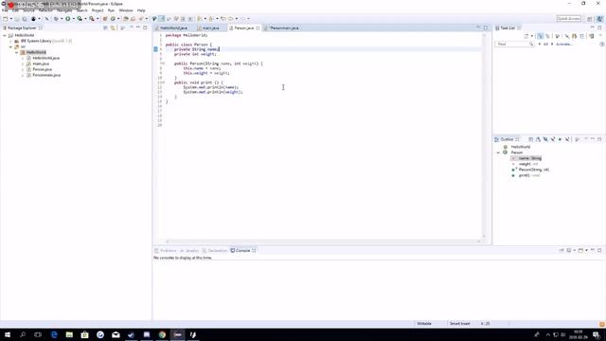606x341 pixels.
Task: Close the Person.java editor tab
Action: pyautogui.click(x=258, y=27)
